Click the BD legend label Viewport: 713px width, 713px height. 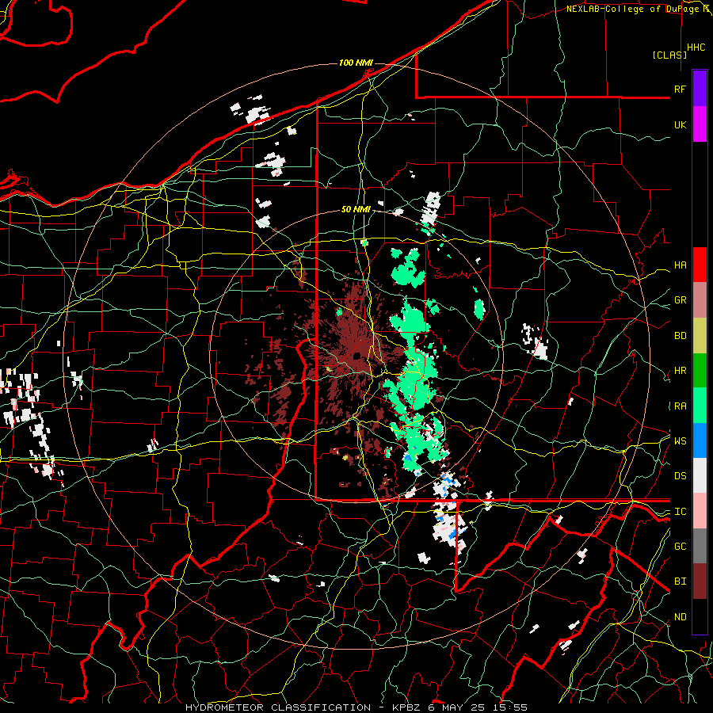pos(680,336)
